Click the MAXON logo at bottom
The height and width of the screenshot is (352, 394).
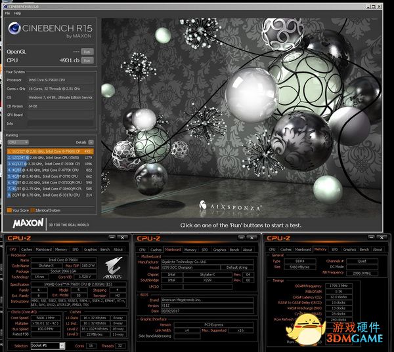[x=28, y=223]
